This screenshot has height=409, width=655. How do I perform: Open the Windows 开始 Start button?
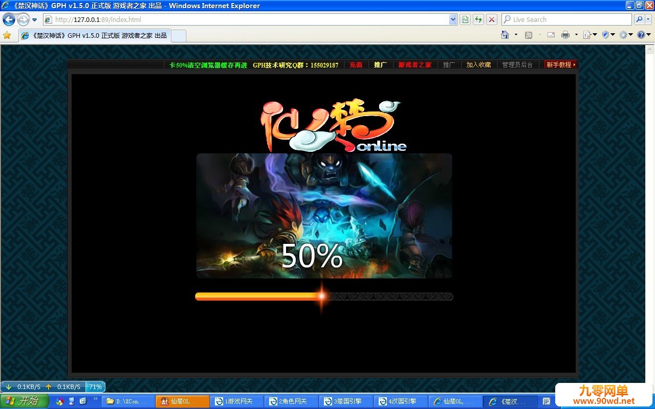pos(24,401)
